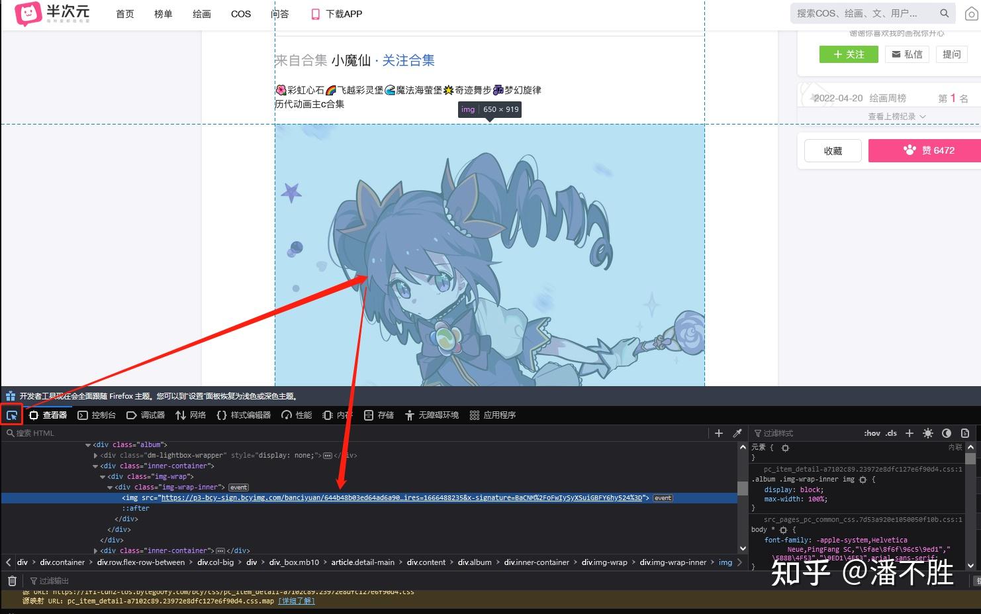Screen dimensions: 981x614
Task: Open the 榜单 rankings menu item
Action: [163, 14]
